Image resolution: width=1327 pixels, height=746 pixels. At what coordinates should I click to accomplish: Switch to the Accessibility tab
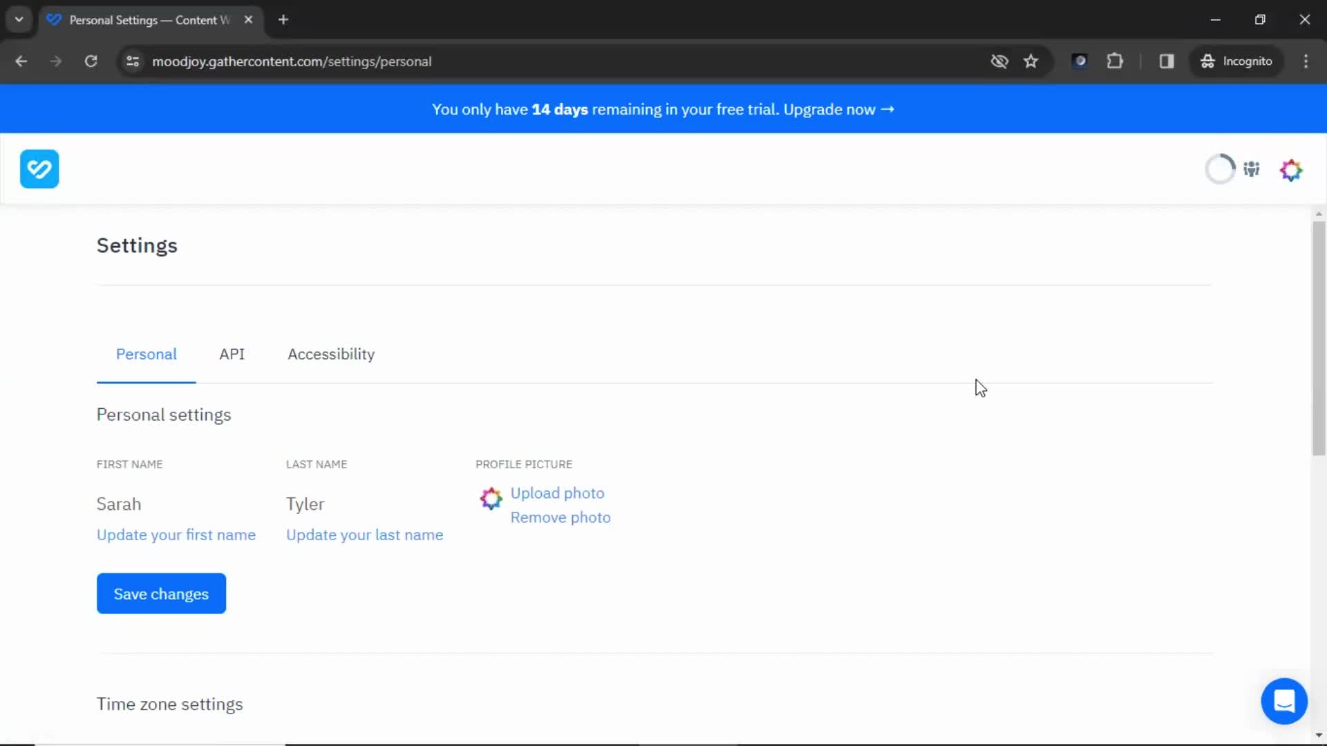331,354
